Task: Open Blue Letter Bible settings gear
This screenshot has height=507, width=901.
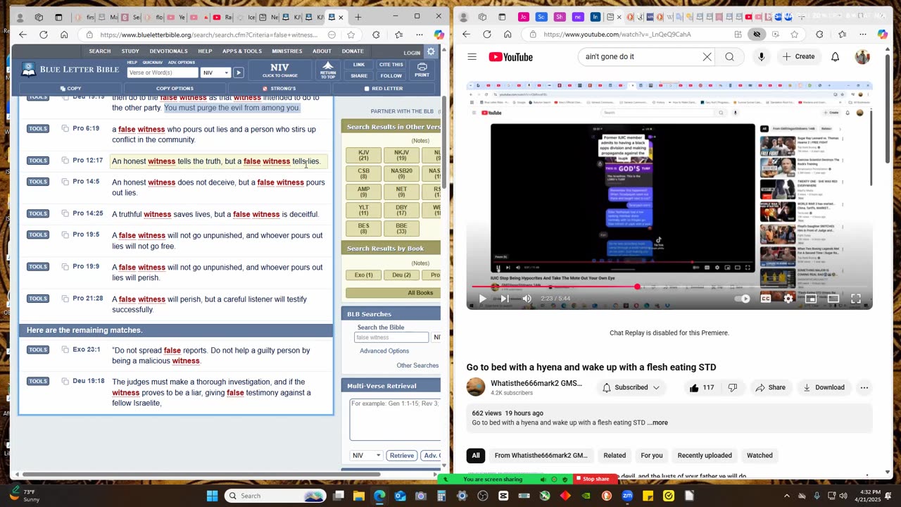Action: click(431, 51)
